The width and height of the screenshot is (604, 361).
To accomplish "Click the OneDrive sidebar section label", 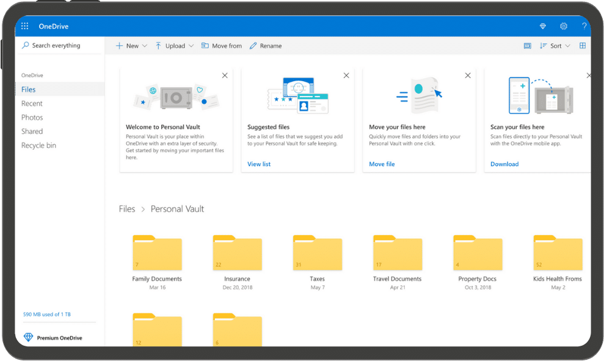I will click(32, 75).
